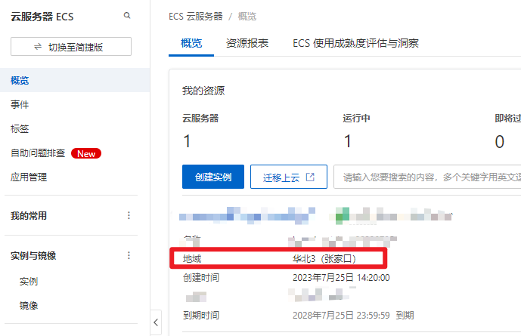Click expiry time 2028年7月25日 23:59:59

point(341,315)
